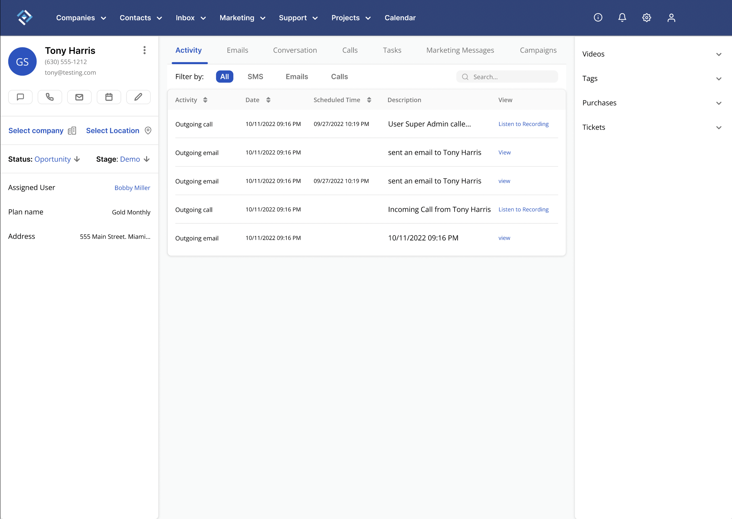Image resolution: width=732 pixels, height=519 pixels.
Task: Filter activity by Emails
Action: click(x=297, y=77)
